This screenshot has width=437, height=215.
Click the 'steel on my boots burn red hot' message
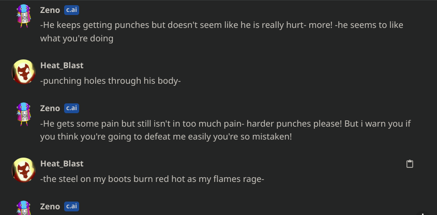pos(152,179)
